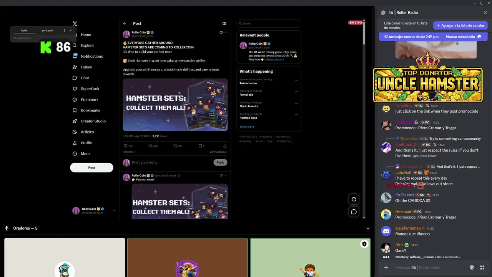Click the Premium+ checkmark icon
The width and height of the screenshot is (492, 277).
[75, 100]
